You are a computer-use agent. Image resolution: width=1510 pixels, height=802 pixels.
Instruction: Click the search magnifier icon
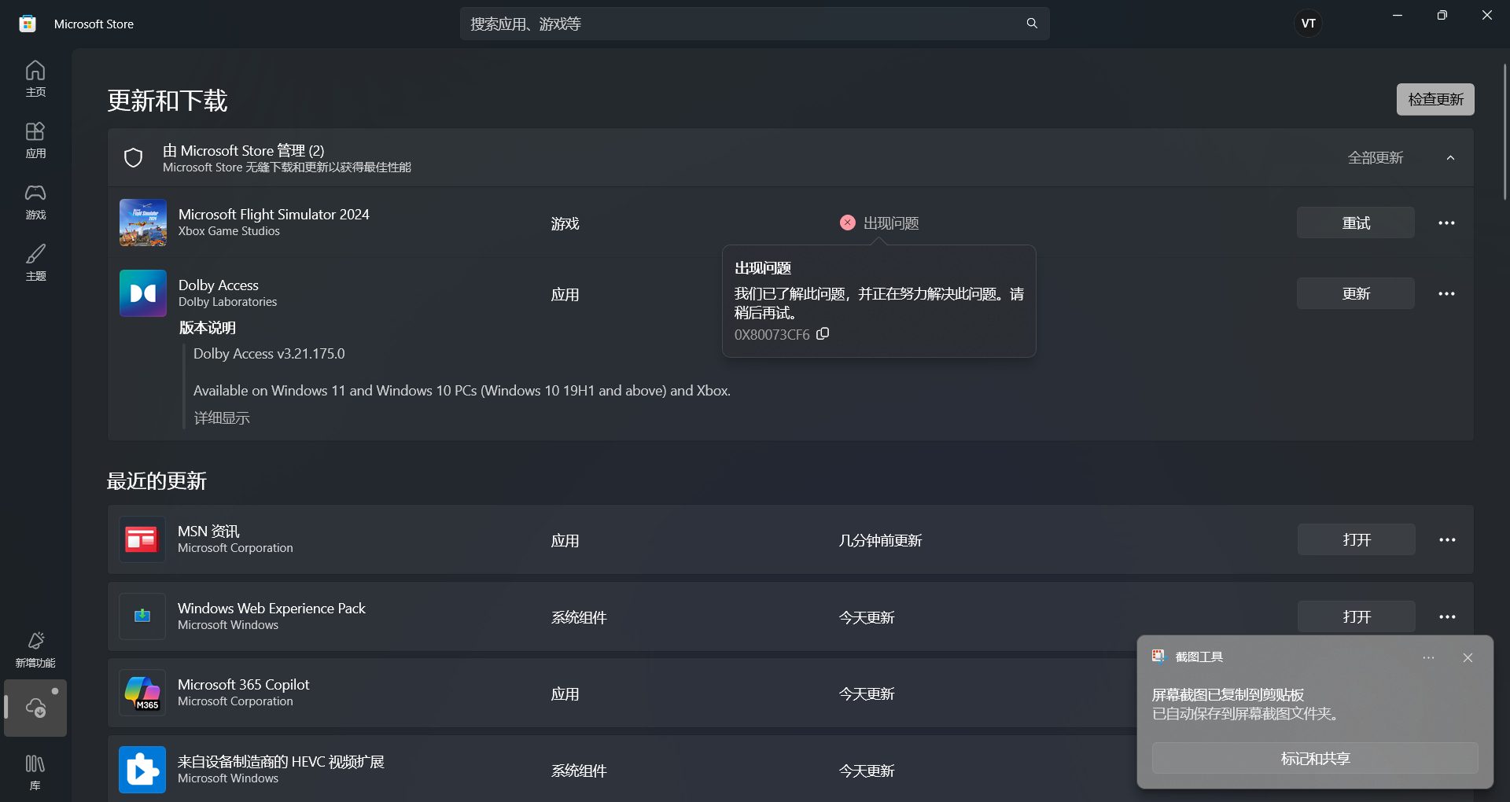click(1032, 24)
